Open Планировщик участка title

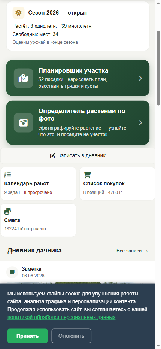[73, 70]
